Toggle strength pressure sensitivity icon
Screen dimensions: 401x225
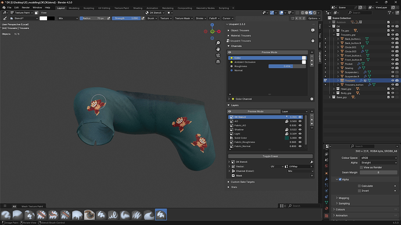(143, 19)
